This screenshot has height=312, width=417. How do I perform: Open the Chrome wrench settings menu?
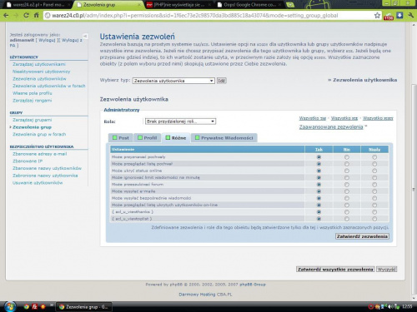(x=410, y=15)
